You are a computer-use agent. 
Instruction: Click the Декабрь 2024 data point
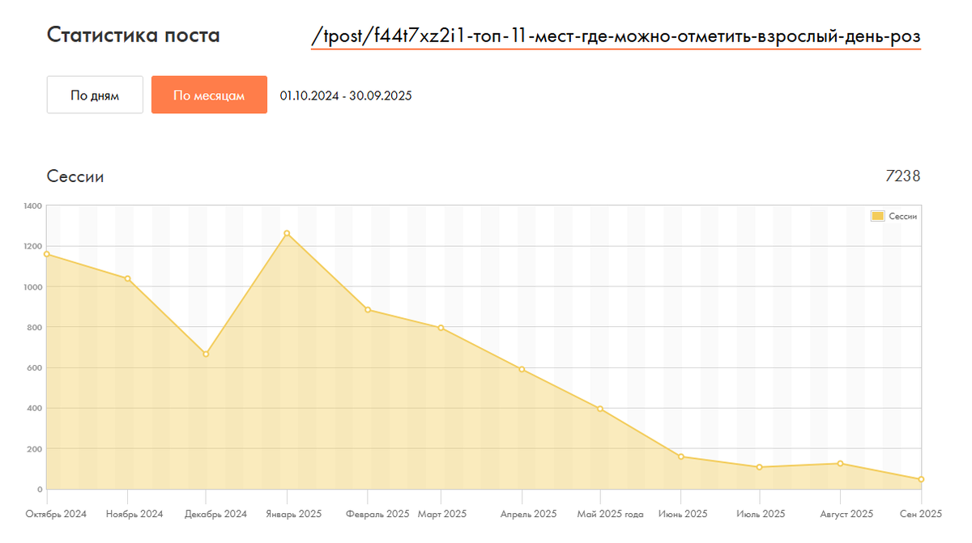click(x=206, y=354)
